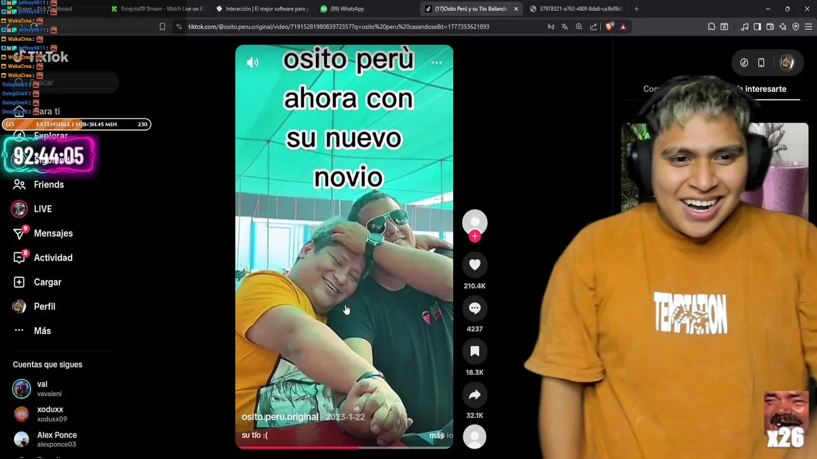
Task: Like the video with the heart icon
Action: tap(474, 265)
